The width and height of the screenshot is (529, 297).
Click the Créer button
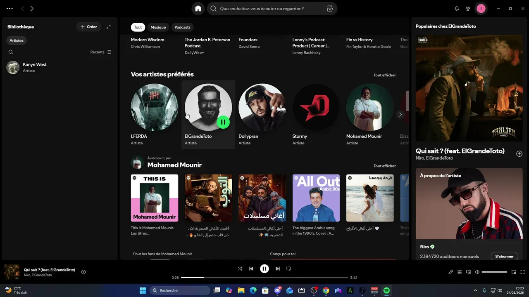[89, 27]
